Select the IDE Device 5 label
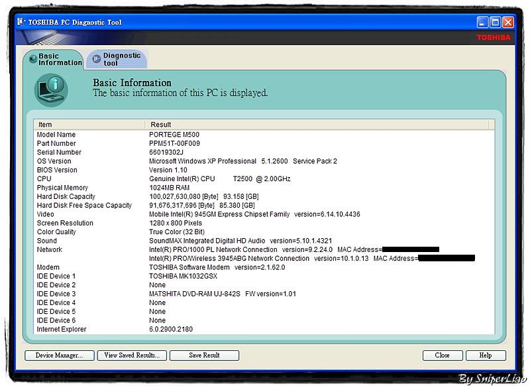This screenshot has width=530, height=386. click(x=56, y=311)
